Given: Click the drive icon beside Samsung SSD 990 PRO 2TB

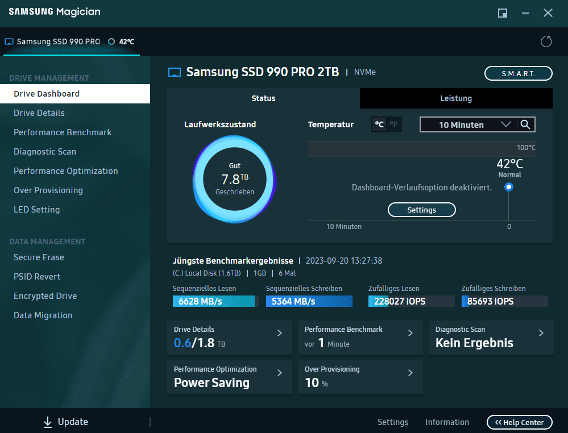Looking at the screenshot, I should [x=175, y=72].
